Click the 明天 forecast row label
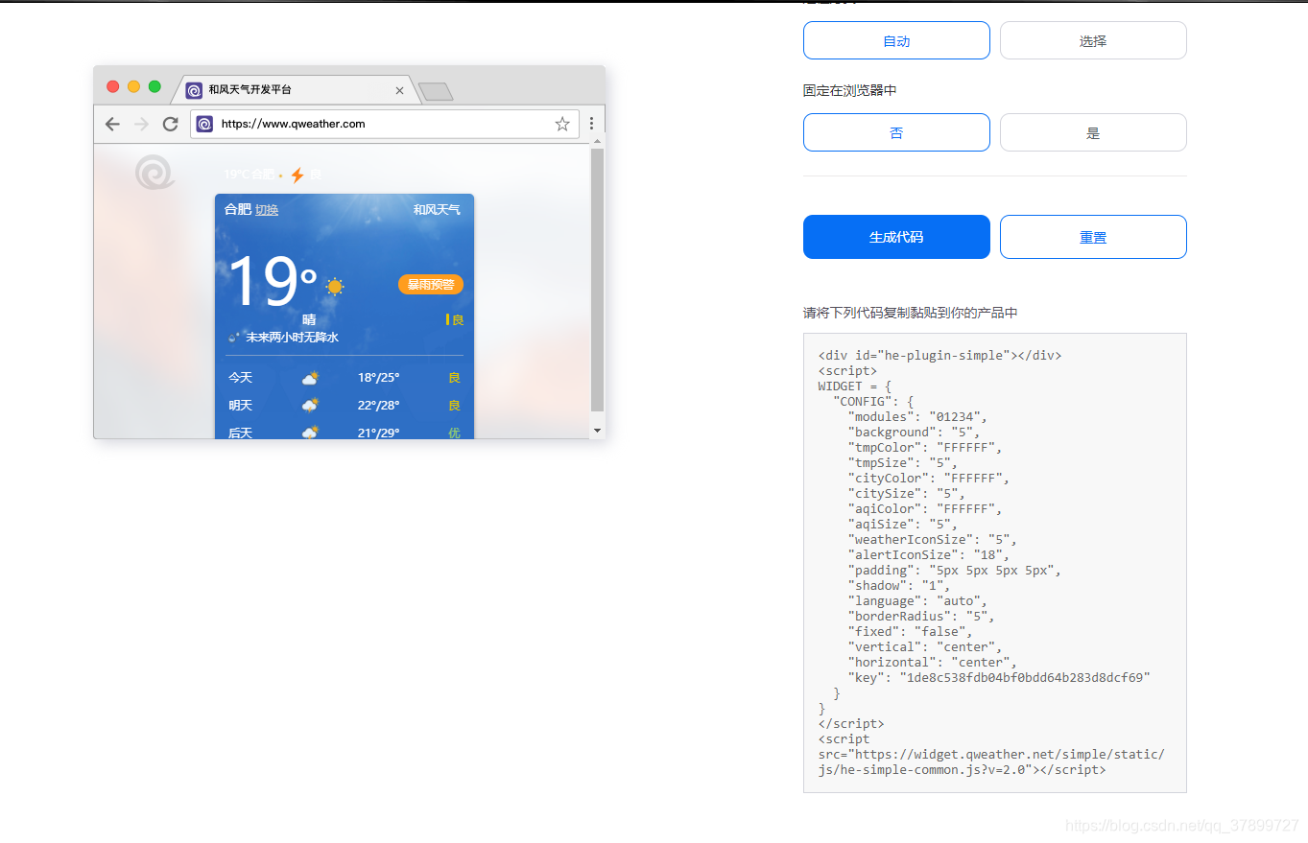 pos(240,406)
